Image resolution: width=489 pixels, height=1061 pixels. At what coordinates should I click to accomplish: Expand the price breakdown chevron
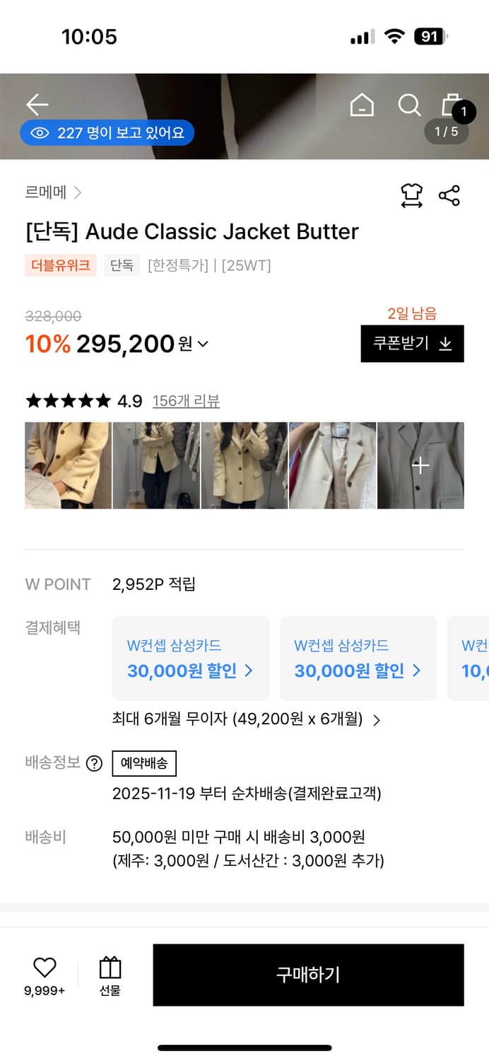tap(202, 344)
